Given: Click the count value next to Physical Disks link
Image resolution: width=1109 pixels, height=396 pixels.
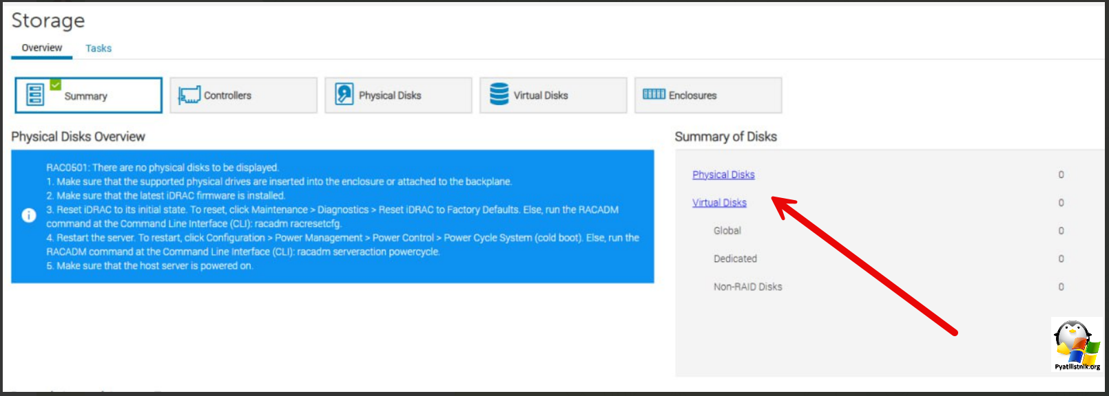Looking at the screenshot, I should click(1061, 175).
